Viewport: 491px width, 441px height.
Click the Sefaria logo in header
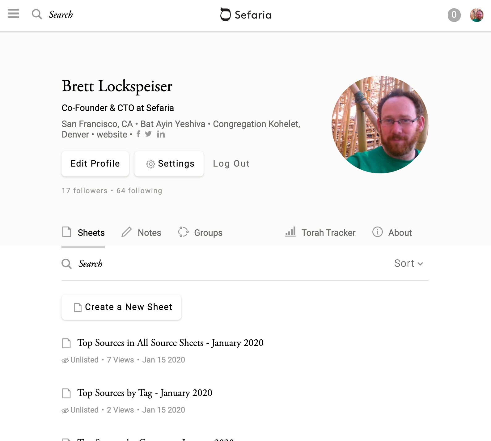click(x=246, y=15)
